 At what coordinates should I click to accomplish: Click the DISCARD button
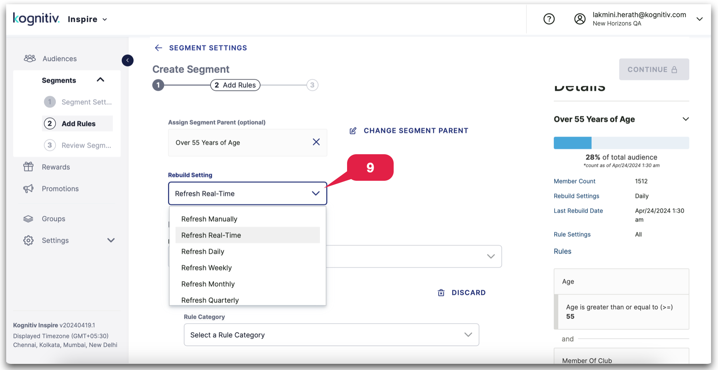461,293
